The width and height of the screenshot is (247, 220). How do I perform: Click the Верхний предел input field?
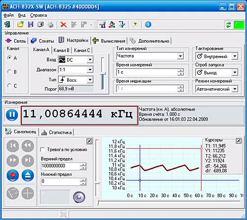click(61, 166)
